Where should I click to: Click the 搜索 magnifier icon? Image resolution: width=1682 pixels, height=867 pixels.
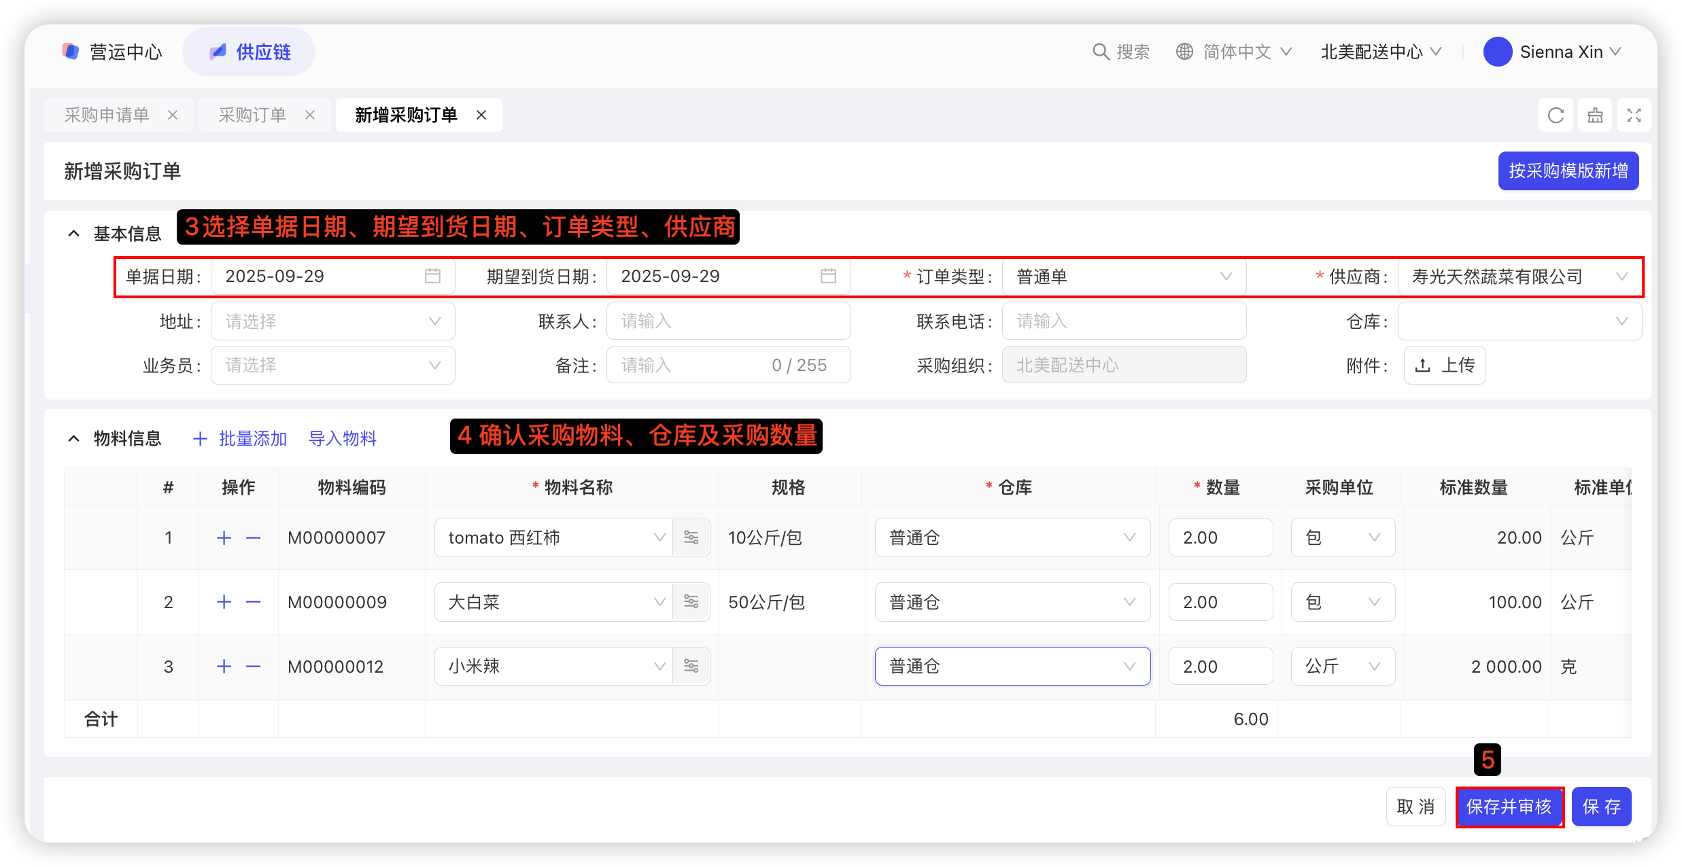1100,52
